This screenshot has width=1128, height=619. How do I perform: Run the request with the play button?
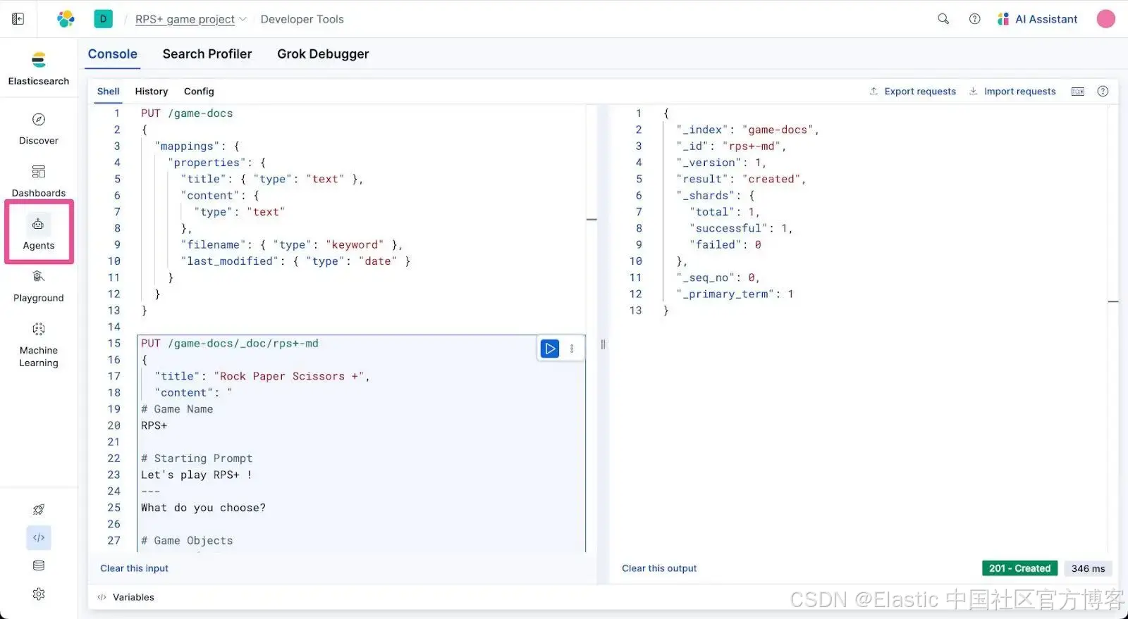click(550, 349)
